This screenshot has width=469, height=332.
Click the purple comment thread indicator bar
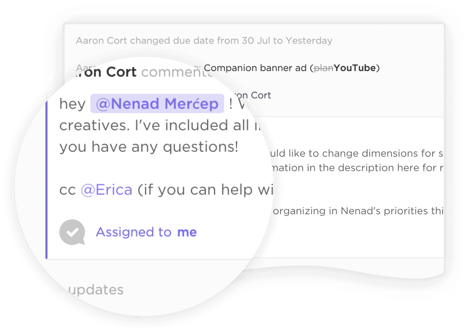(x=47, y=175)
